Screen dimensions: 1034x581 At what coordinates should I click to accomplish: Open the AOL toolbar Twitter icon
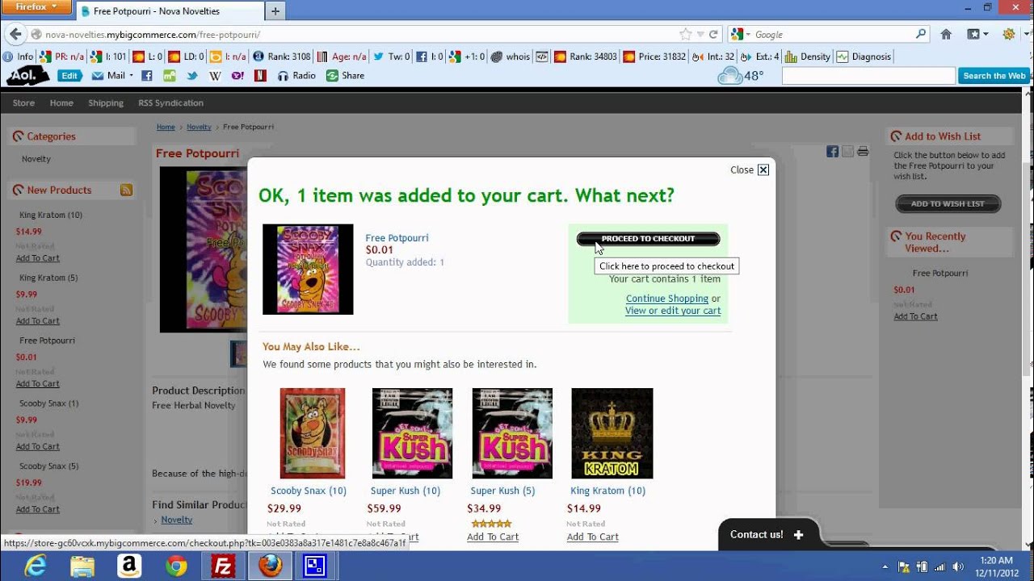pyautogui.click(x=192, y=76)
